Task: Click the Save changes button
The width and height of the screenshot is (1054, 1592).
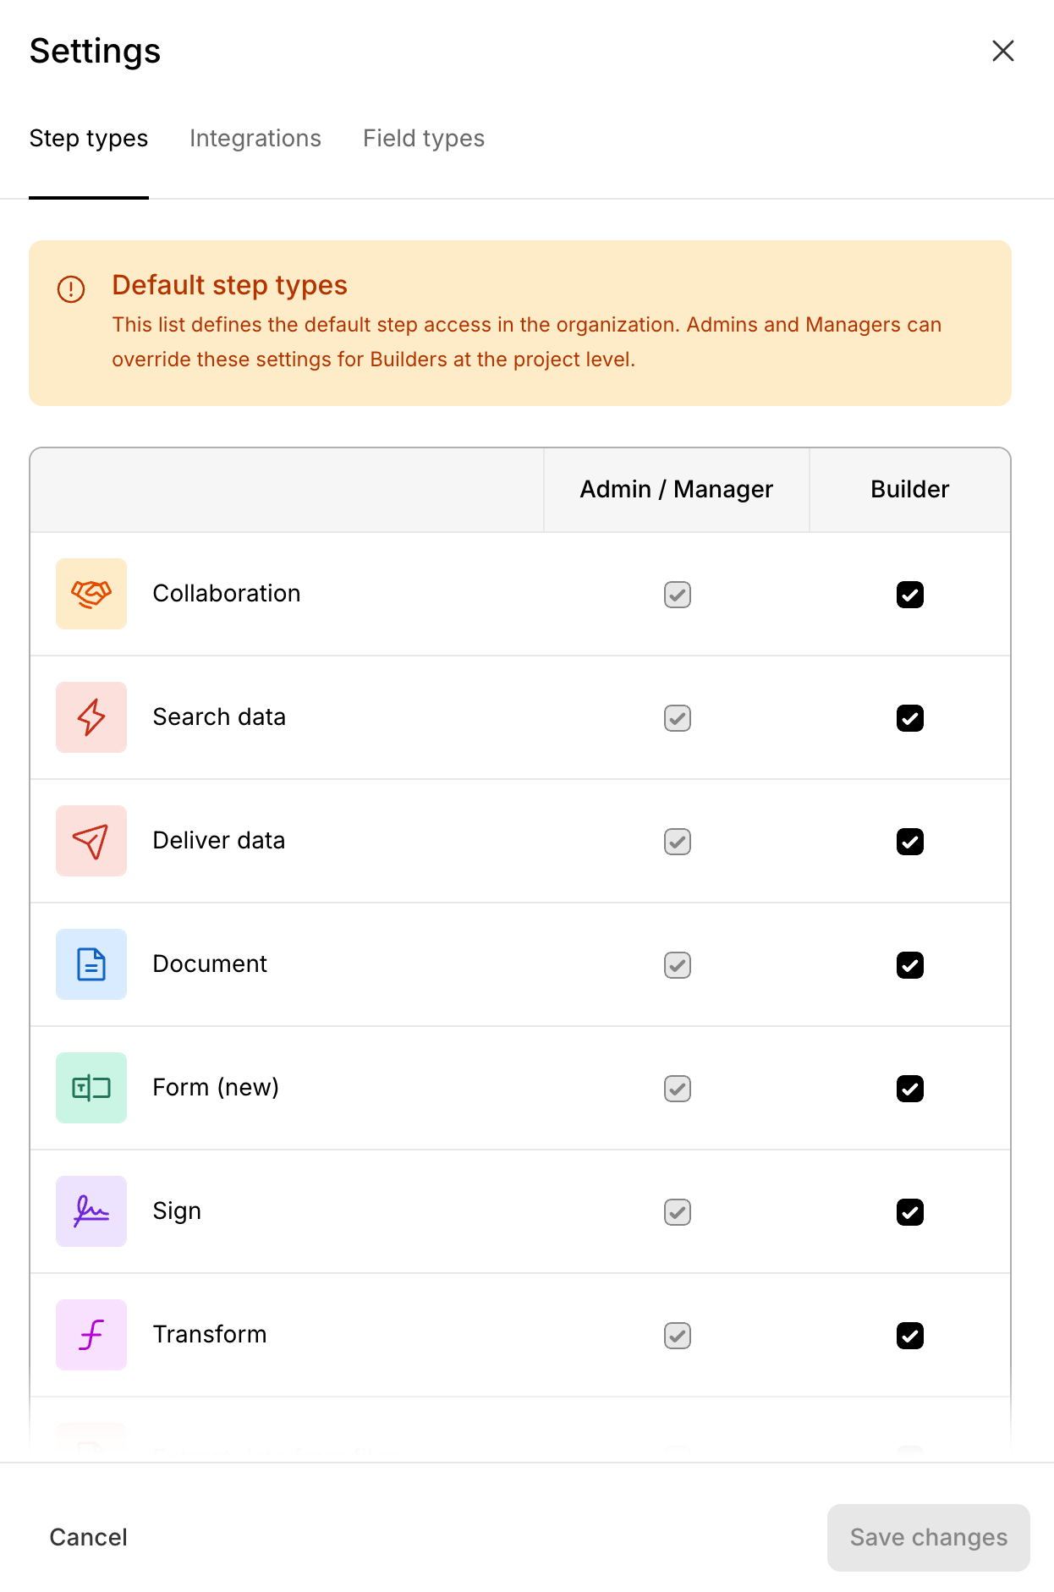Action: click(x=928, y=1537)
